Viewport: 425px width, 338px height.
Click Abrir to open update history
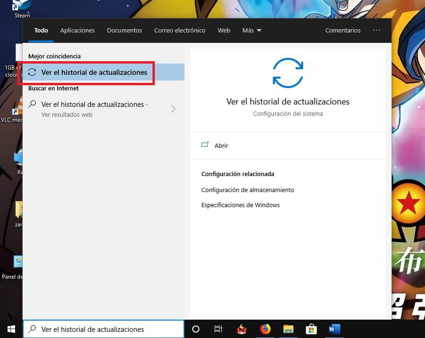pos(221,145)
